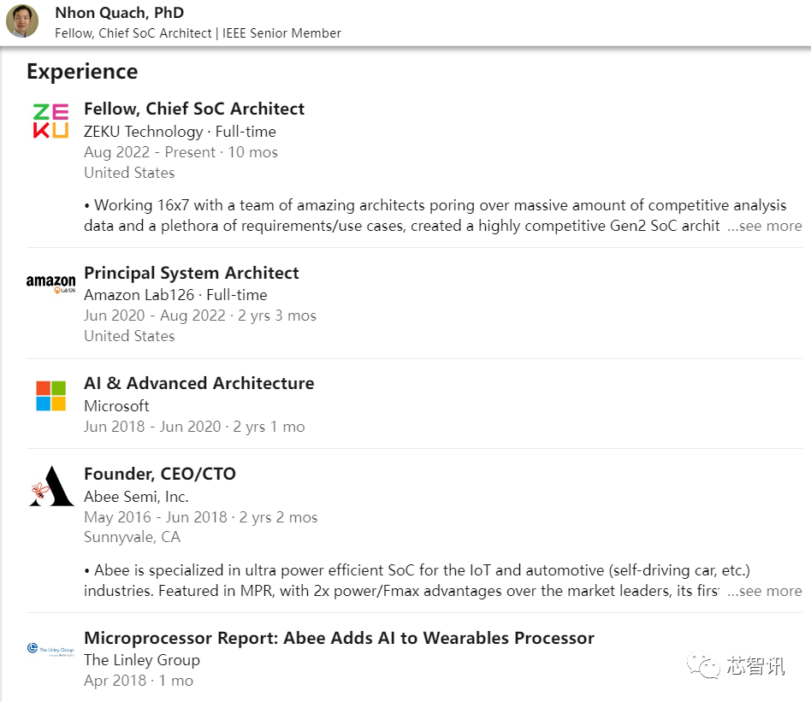811x702 pixels.
Task: Click the Experience section heading
Action: [82, 71]
